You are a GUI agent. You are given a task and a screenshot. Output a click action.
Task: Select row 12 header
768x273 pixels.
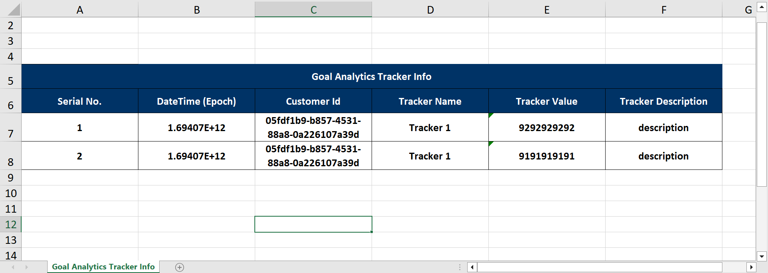pos(11,224)
